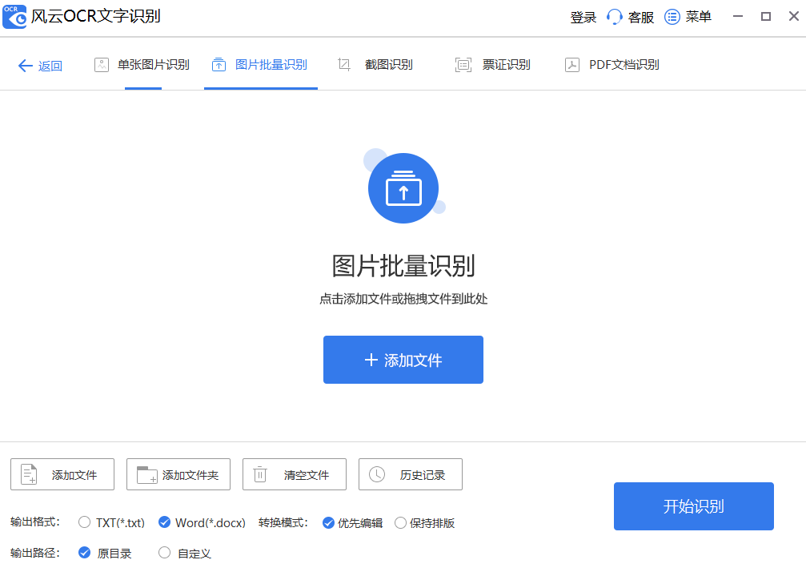Open the 菜单 menu
Image resolution: width=806 pixels, height=564 pixels.
(699, 17)
